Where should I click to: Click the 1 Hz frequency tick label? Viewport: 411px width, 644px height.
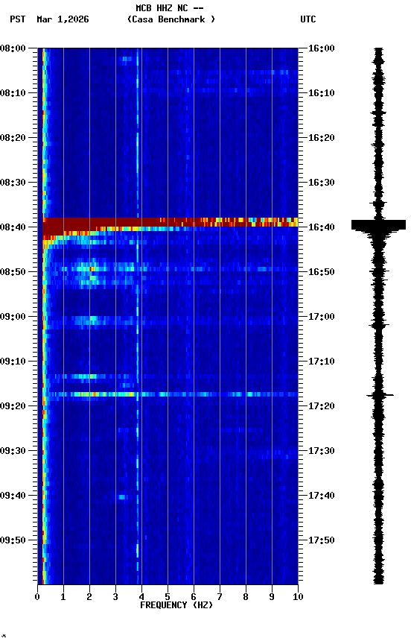pos(63,597)
